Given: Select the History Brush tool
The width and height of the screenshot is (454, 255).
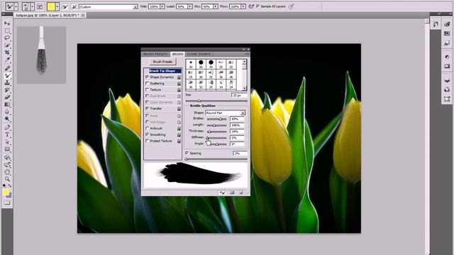Looking at the screenshot, I should pos(7,90).
